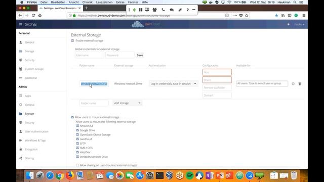Open Personal Storage settings

29,51
